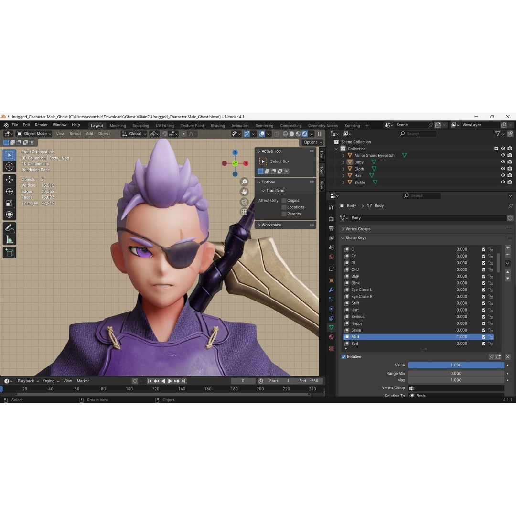The image size is (516, 516).
Task: Mute the Mad shape key checkbox
Action: coord(484,337)
